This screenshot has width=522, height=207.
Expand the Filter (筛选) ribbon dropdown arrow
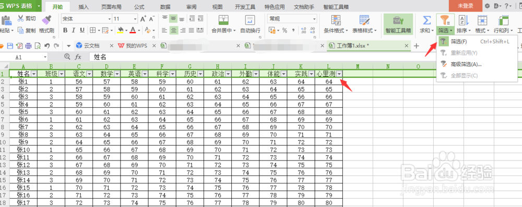451,31
